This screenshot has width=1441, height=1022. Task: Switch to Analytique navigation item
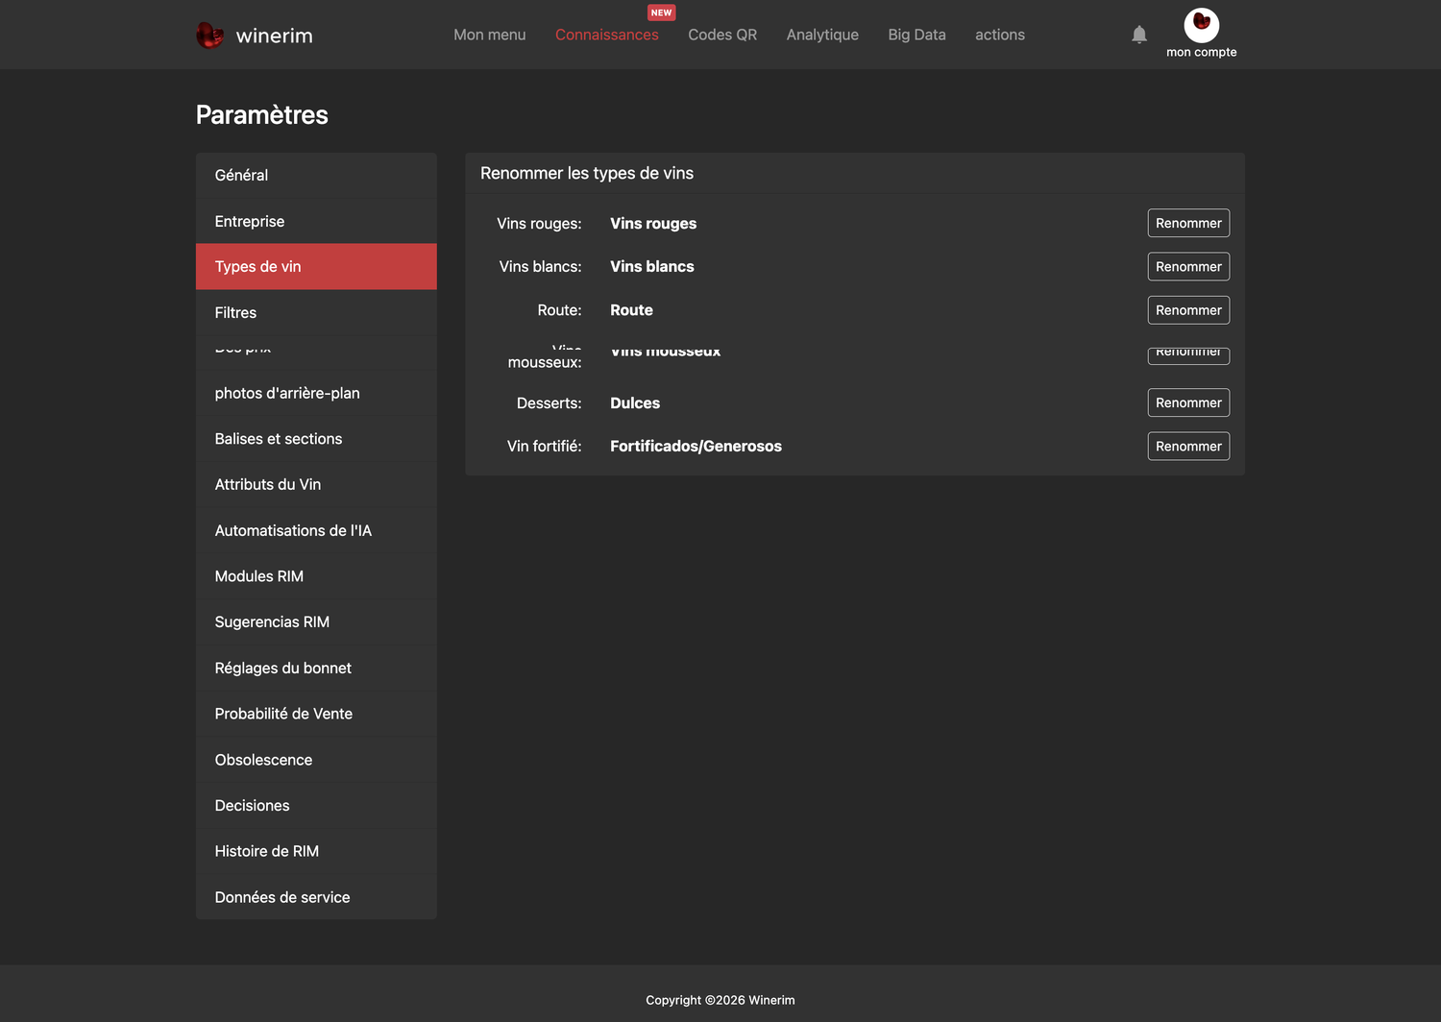(x=822, y=35)
